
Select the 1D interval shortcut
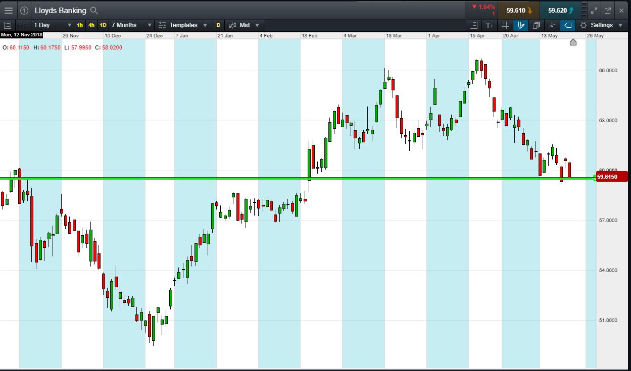coord(103,25)
